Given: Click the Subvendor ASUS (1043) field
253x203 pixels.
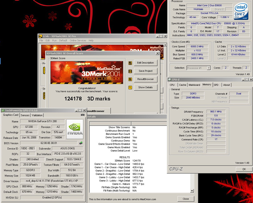Looking at the screenshot, I should click(x=68, y=149).
